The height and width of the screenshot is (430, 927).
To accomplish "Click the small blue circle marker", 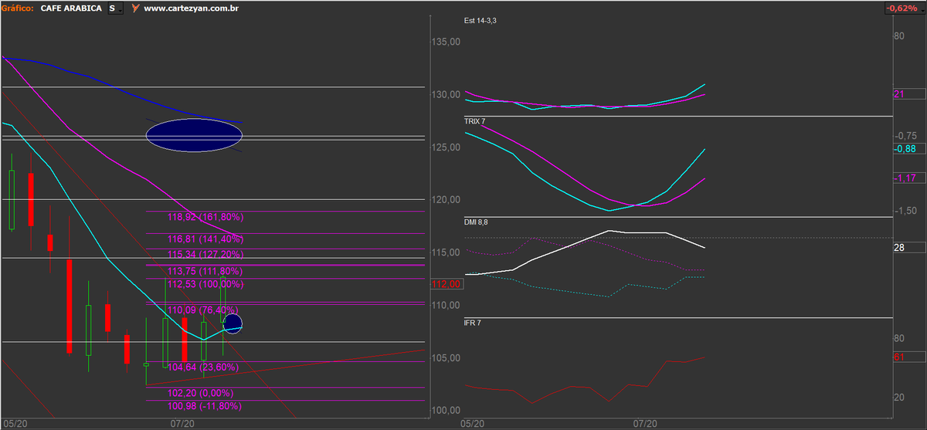I will click(233, 324).
